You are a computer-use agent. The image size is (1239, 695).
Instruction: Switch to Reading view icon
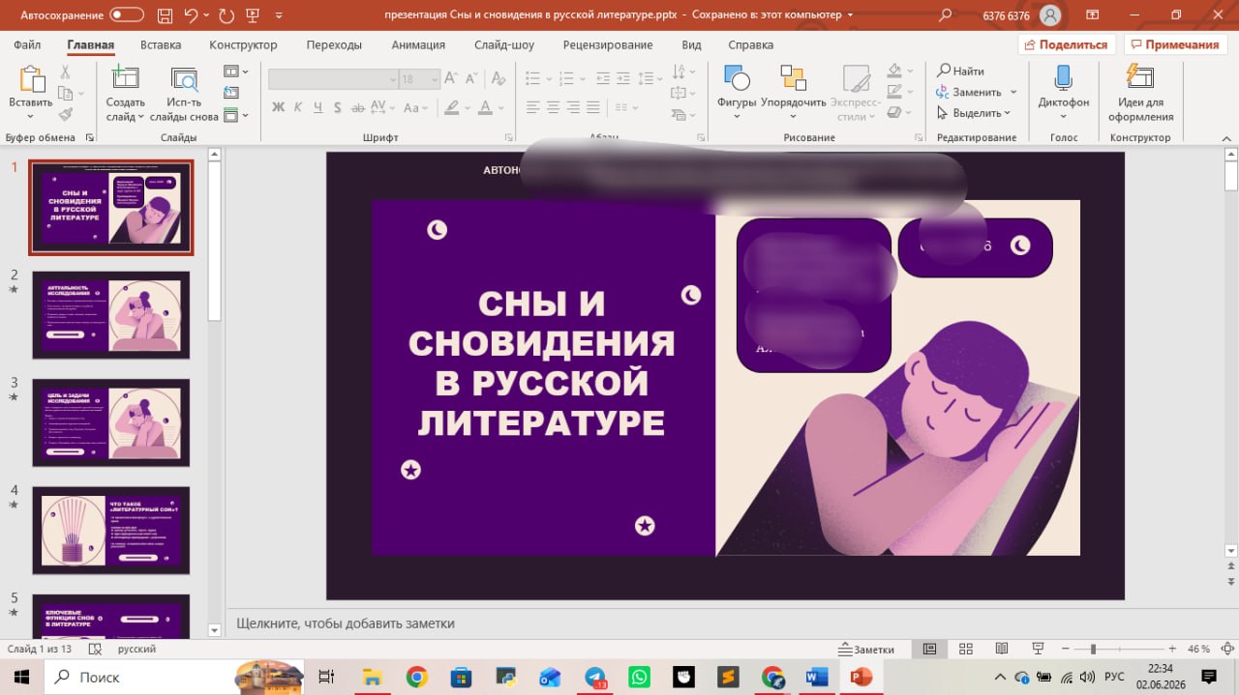click(1002, 650)
